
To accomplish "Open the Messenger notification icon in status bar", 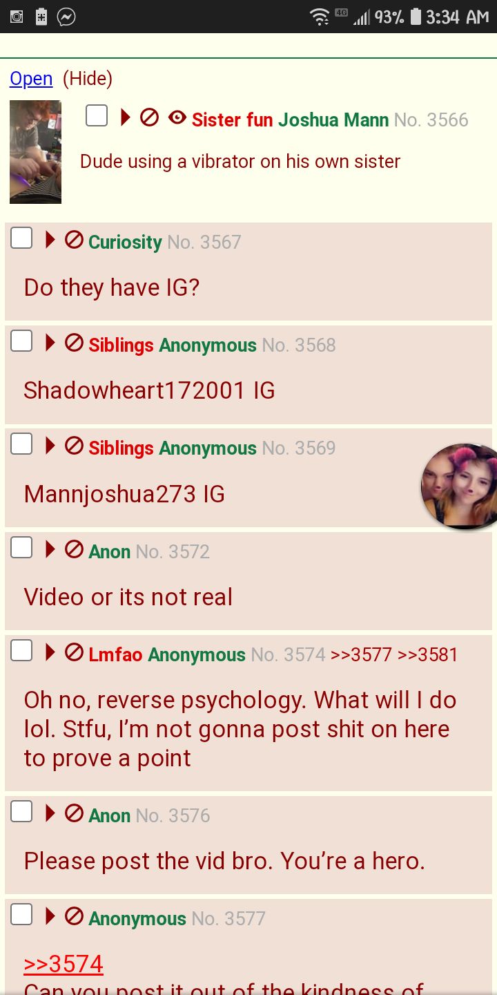I will (66, 17).
